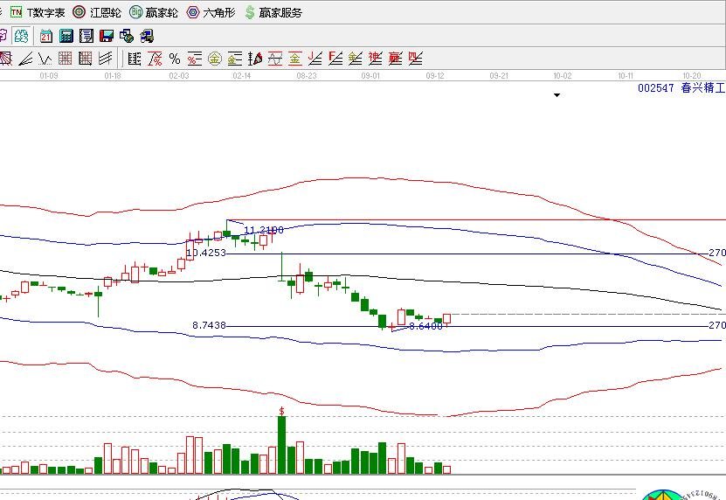Select the 神 angle lines tool
The image size is (726, 500).
pos(375,59)
